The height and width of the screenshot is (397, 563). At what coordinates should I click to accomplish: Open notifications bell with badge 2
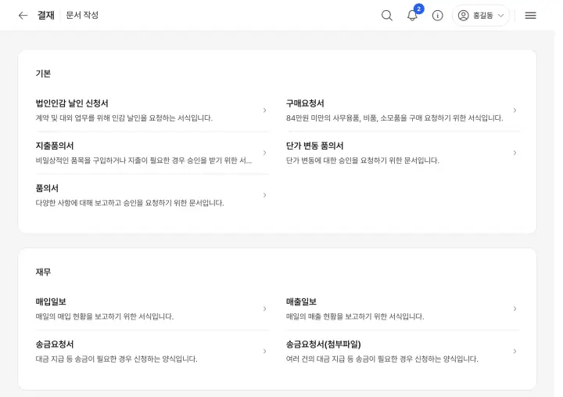pos(412,16)
